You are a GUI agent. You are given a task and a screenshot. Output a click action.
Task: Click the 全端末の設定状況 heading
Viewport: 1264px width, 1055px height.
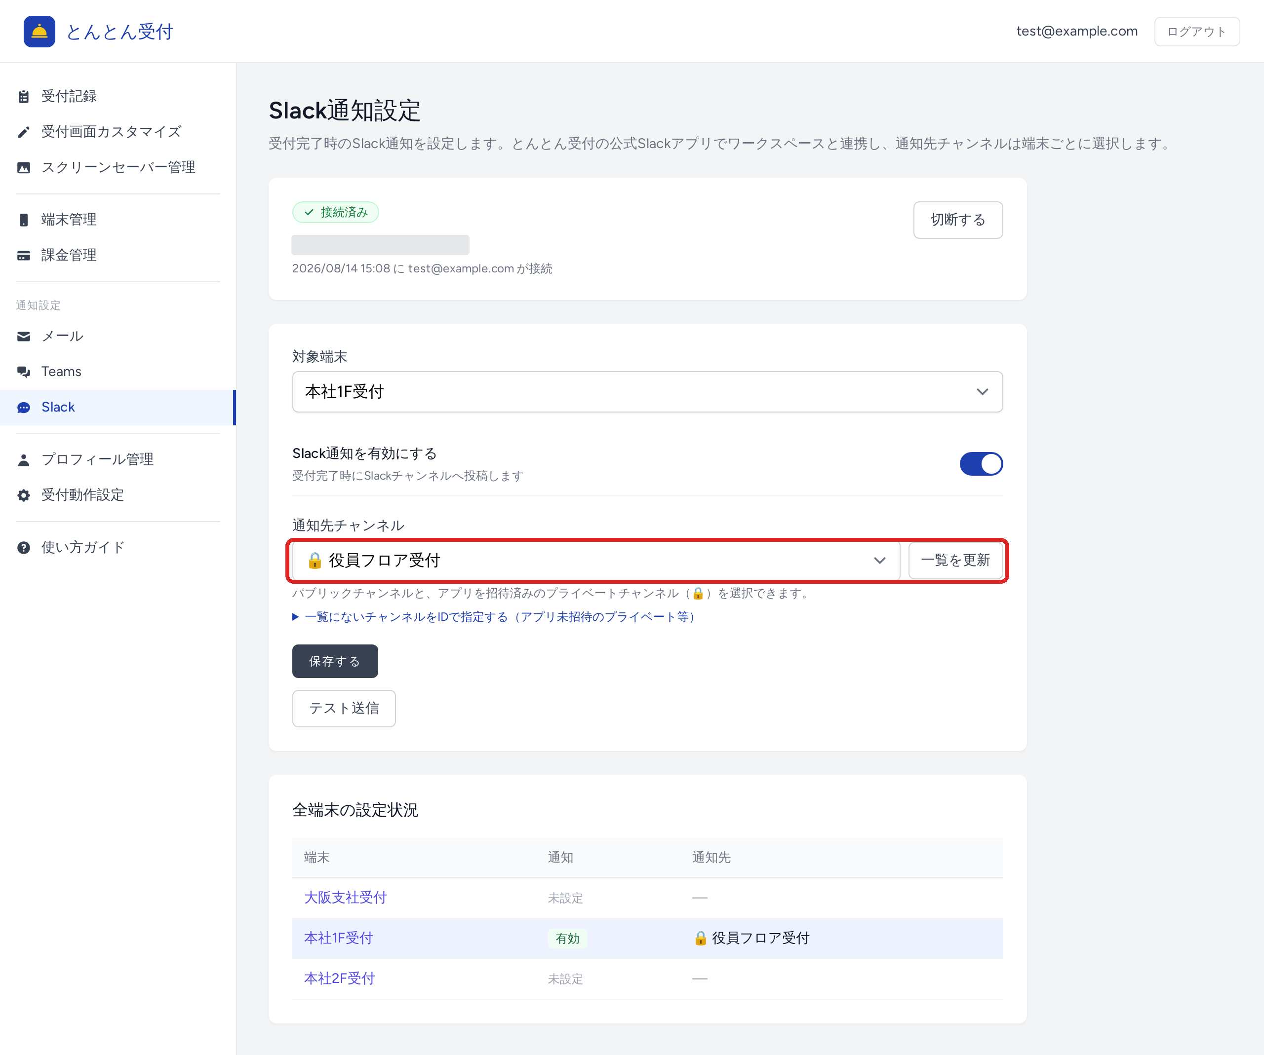pos(355,810)
